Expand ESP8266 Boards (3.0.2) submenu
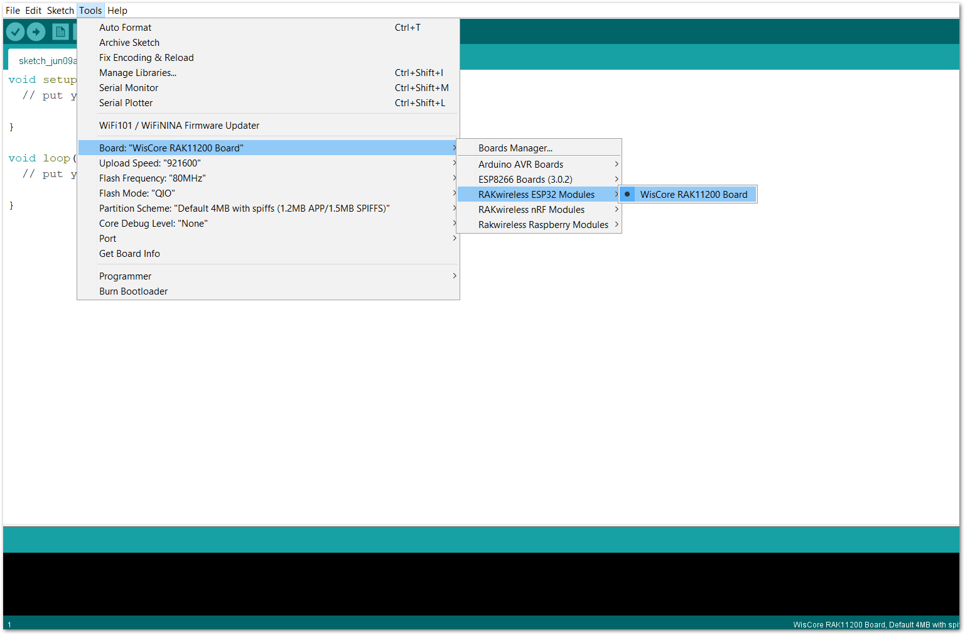Viewport: 965px width, 635px height. pyautogui.click(x=539, y=180)
